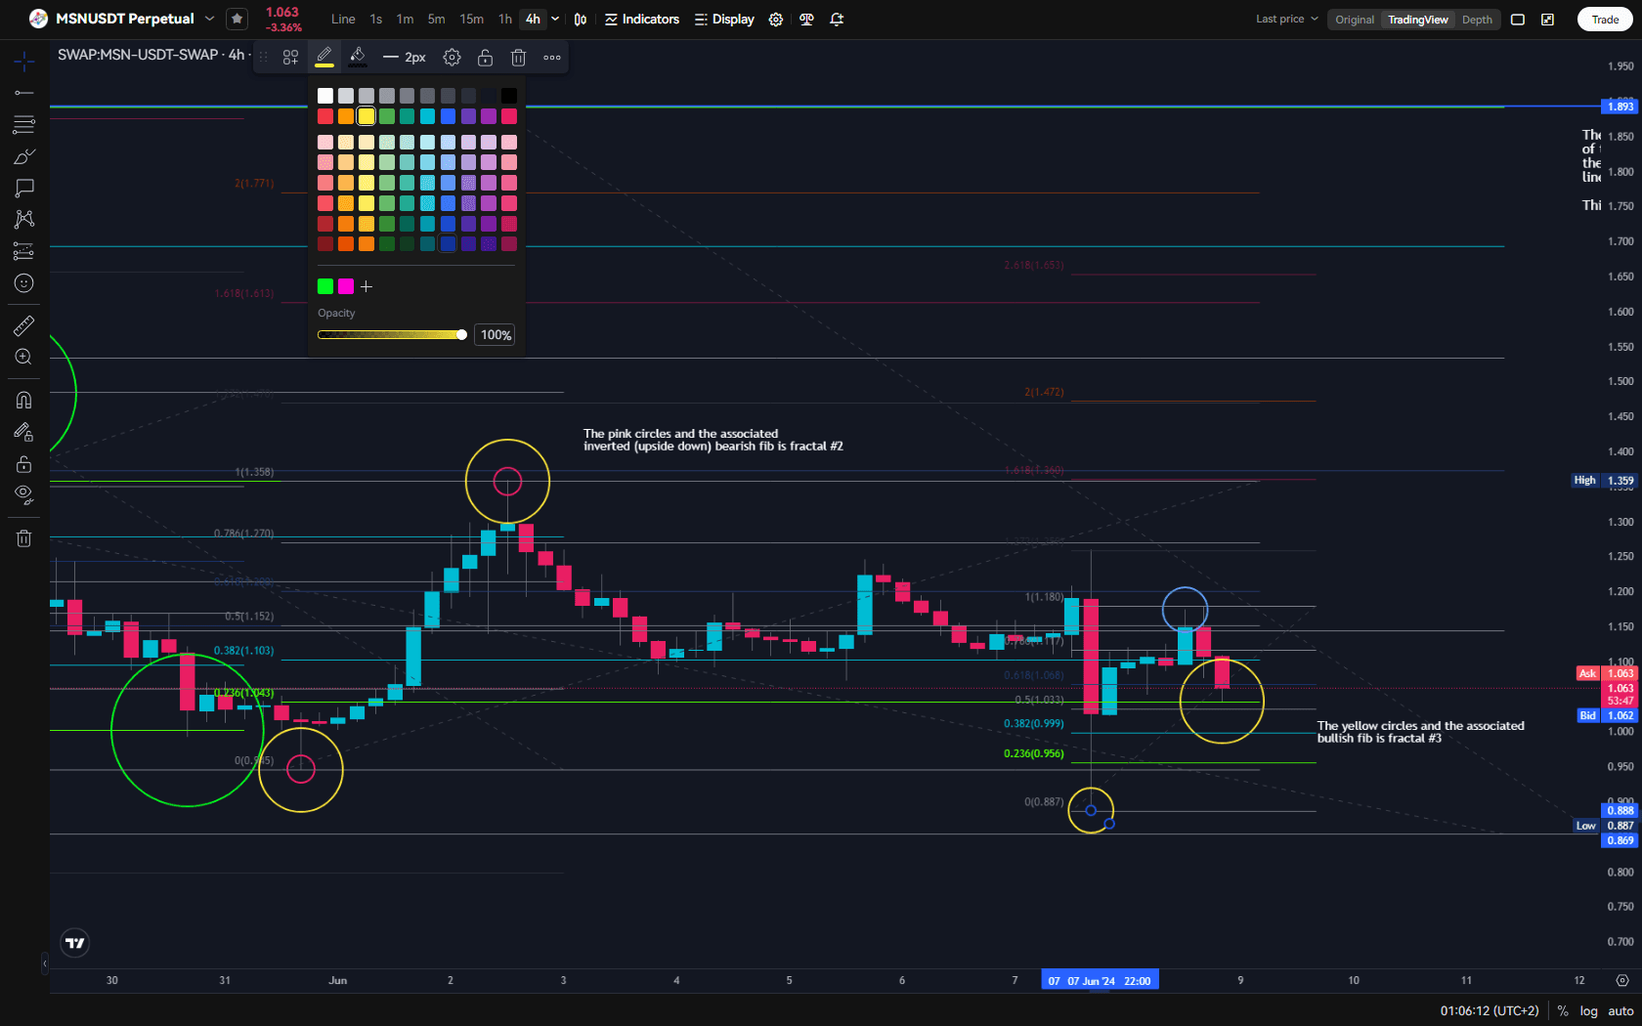
Task: Open time axis settings gear icon
Action: coord(1622,980)
